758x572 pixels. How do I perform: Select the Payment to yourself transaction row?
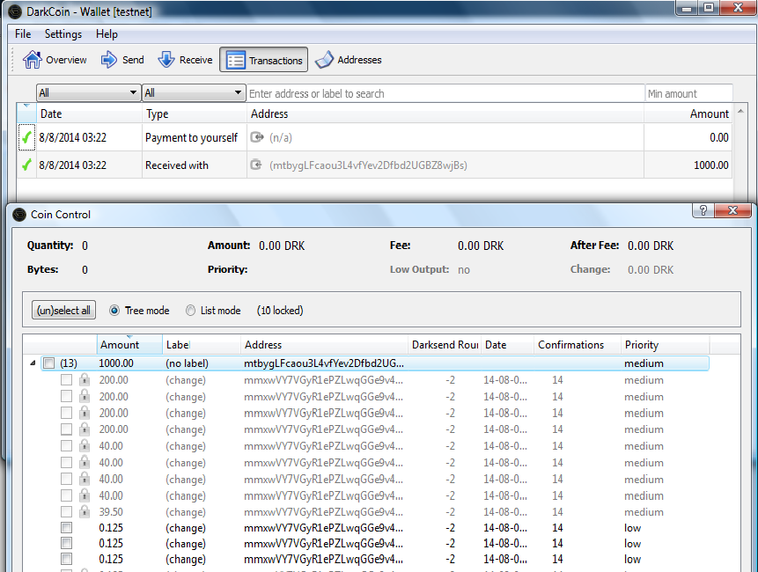pos(375,137)
